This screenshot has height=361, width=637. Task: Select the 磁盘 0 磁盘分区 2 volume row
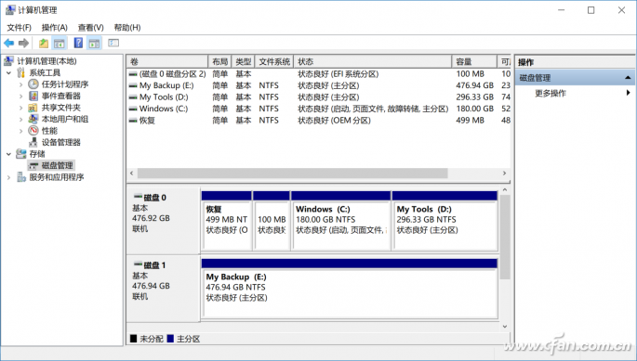tap(318, 74)
